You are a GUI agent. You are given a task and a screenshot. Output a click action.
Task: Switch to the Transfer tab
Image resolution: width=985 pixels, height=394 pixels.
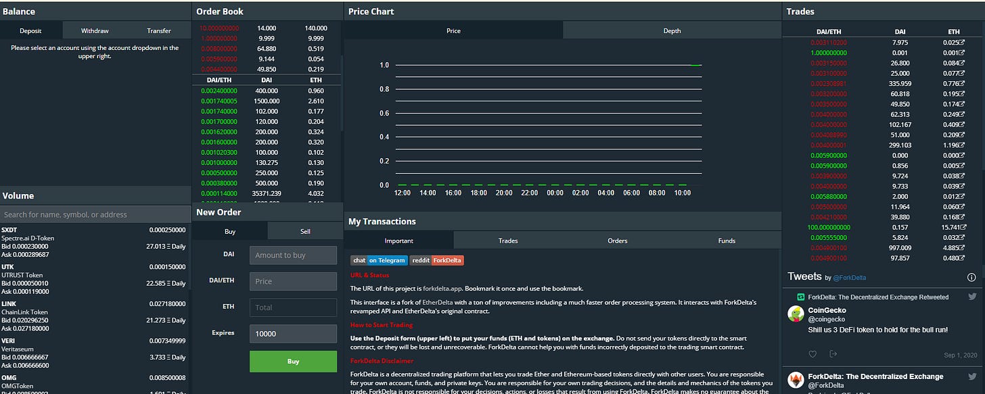pos(159,30)
